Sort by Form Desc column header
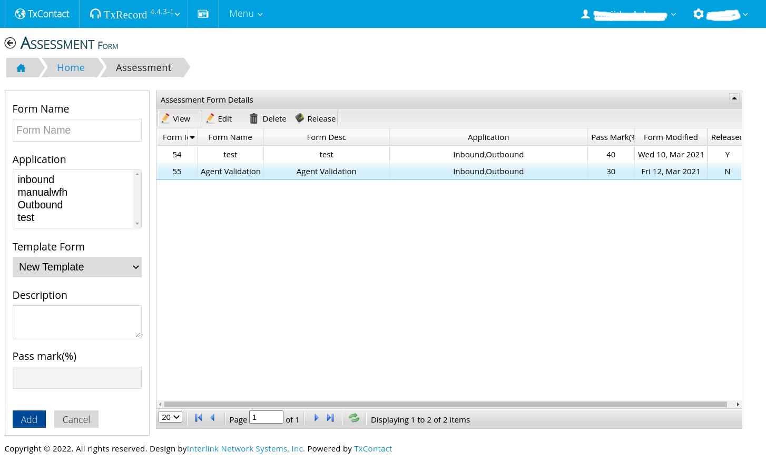Image resolution: width=766 pixels, height=462 pixels. (x=327, y=137)
